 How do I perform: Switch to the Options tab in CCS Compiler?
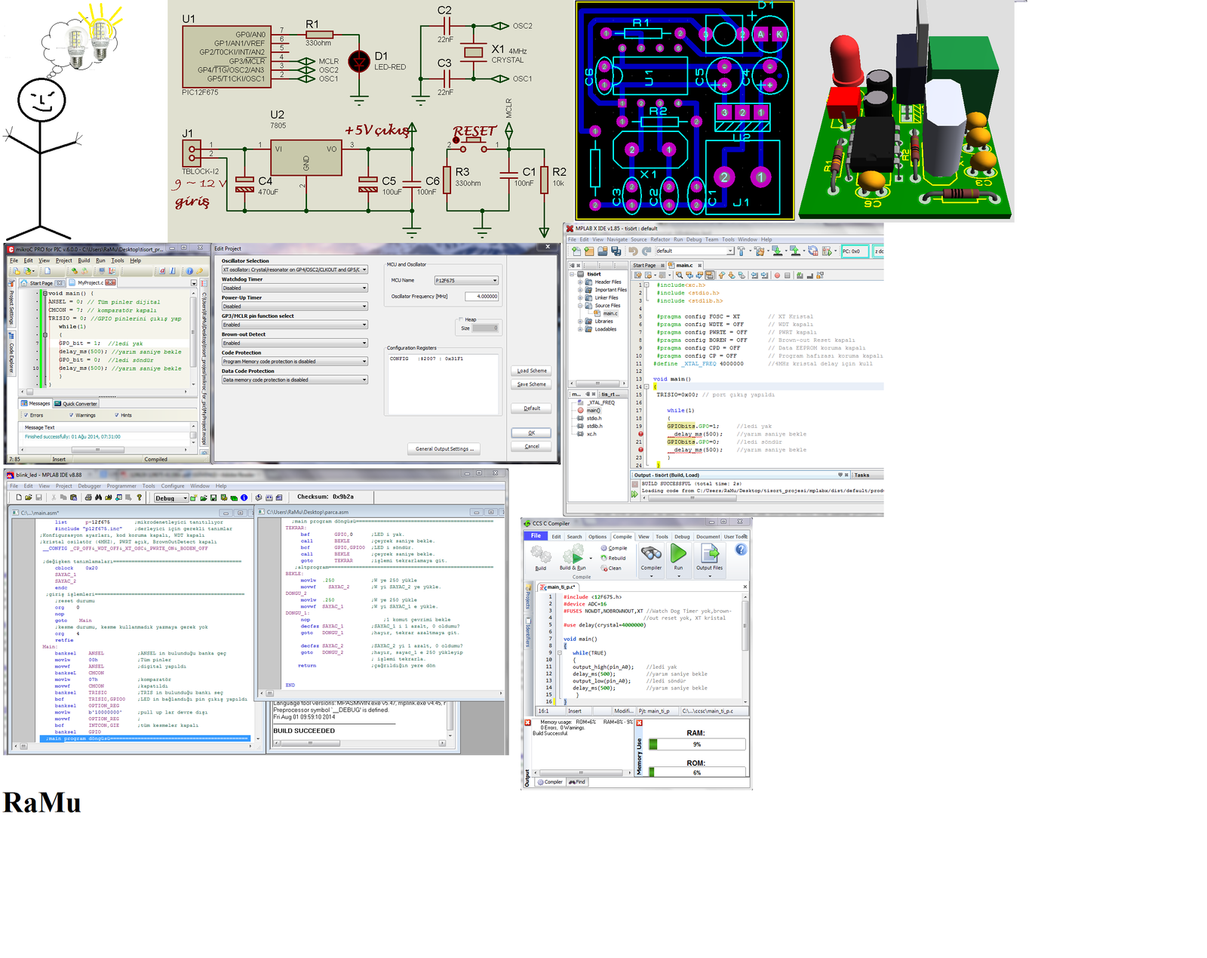click(597, 537)
